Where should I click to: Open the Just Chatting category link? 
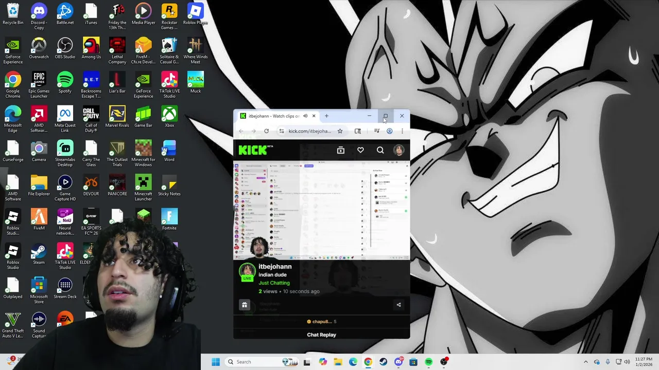[x=274, y=283]
